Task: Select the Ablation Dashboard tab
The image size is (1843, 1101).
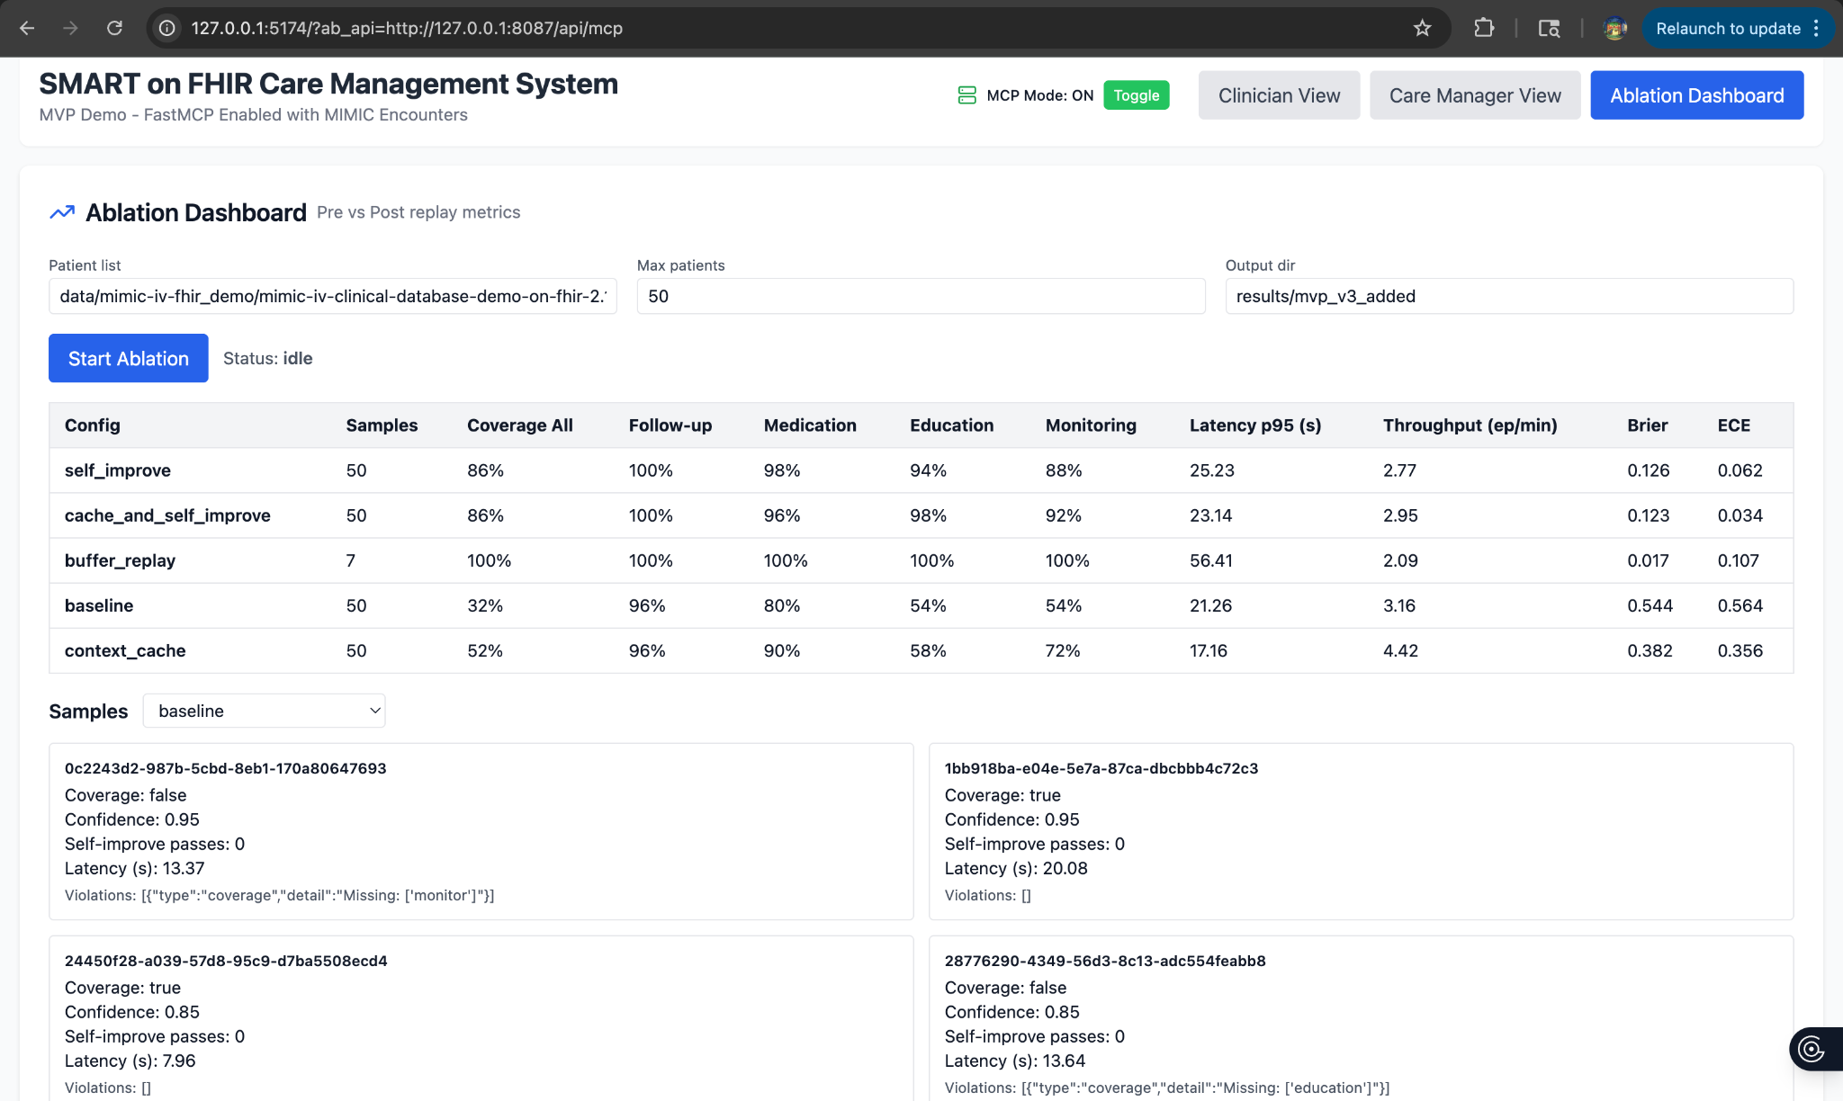Action: tap(1695, 95)
